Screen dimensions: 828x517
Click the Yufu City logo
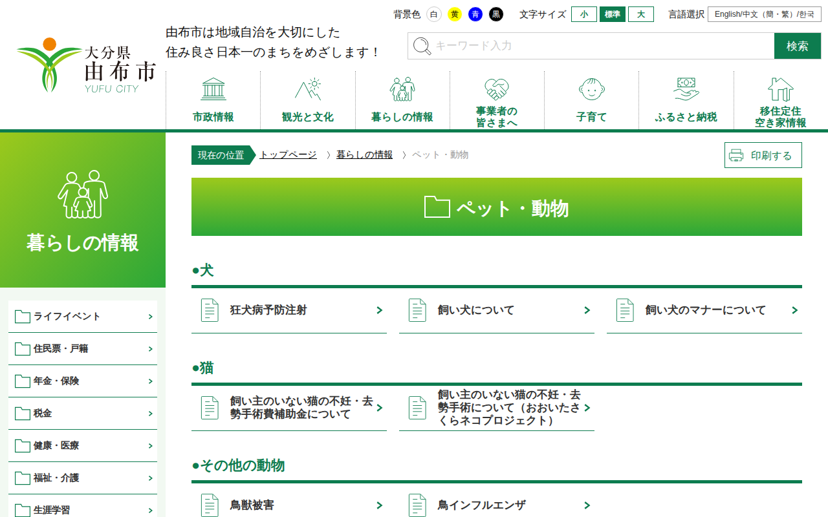[87, 65]
